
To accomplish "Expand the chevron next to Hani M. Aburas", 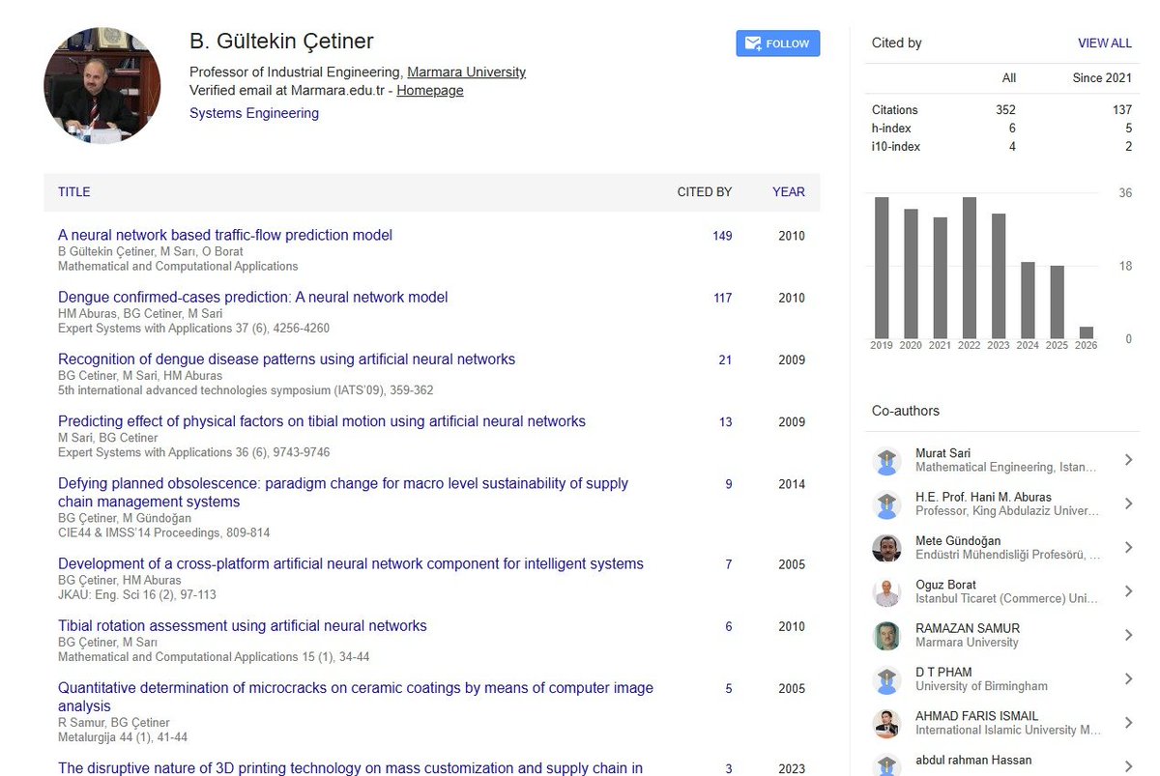I will pos(1128,503).
